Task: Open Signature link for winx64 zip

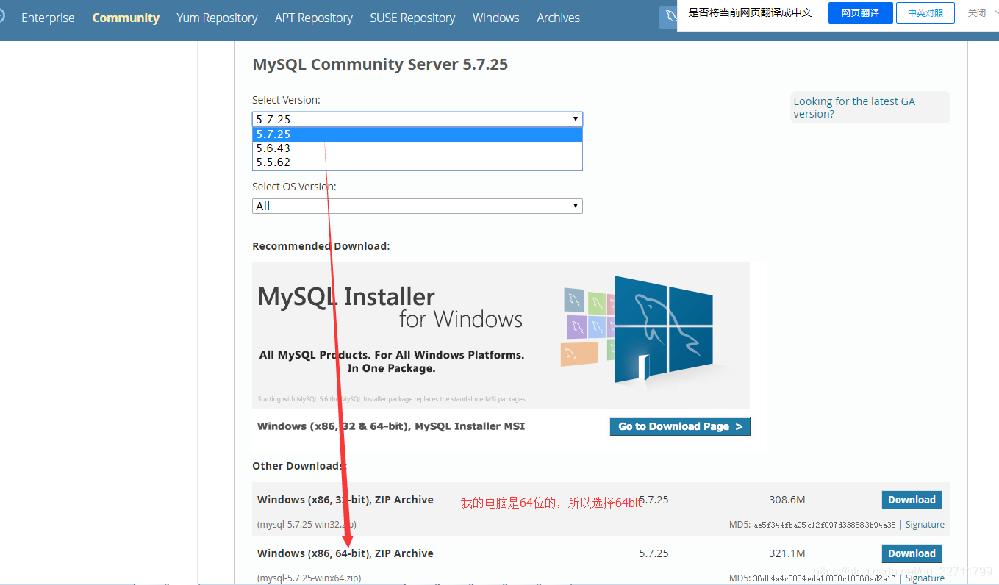Action: (925, 578)
